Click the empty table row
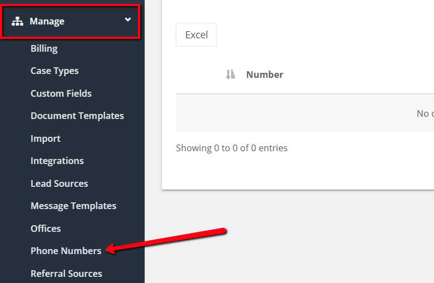 pyautogui.click(x=305, y=113)
